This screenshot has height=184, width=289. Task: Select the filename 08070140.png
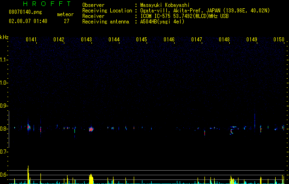tap(25, 12)
